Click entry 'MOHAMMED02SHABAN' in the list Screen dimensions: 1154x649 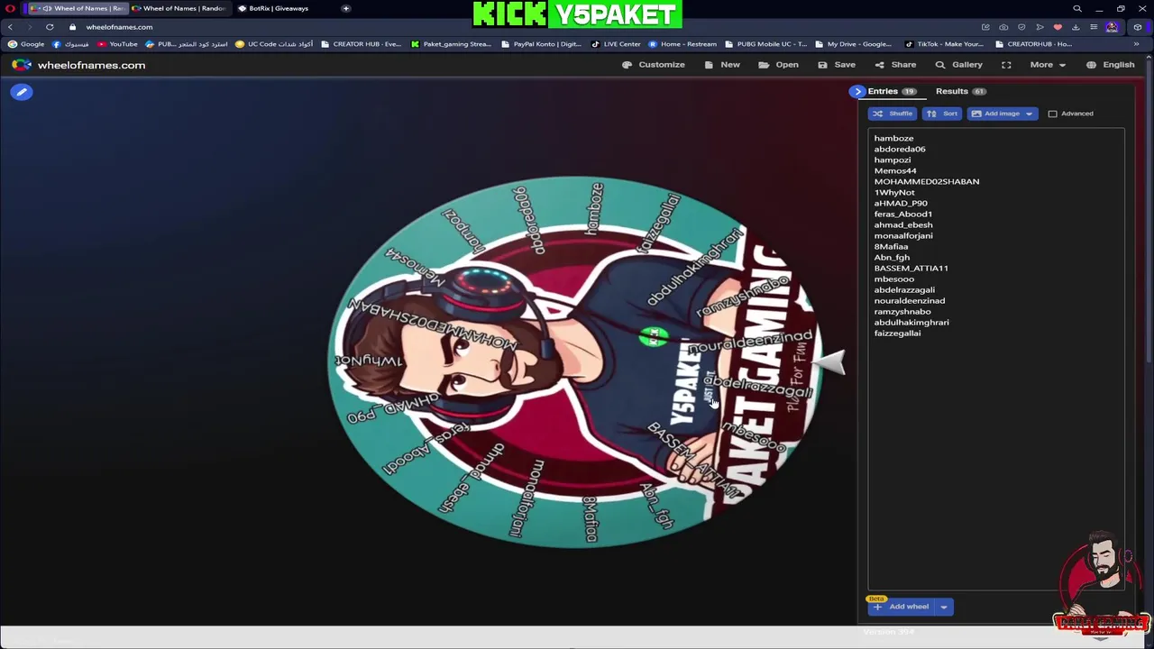[x=927, y=181]
